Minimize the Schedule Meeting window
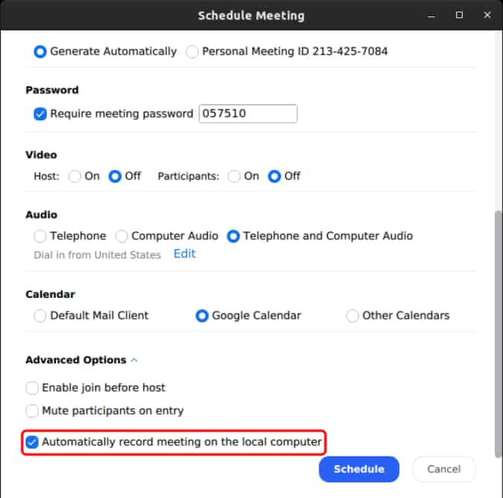 point(431,15)
